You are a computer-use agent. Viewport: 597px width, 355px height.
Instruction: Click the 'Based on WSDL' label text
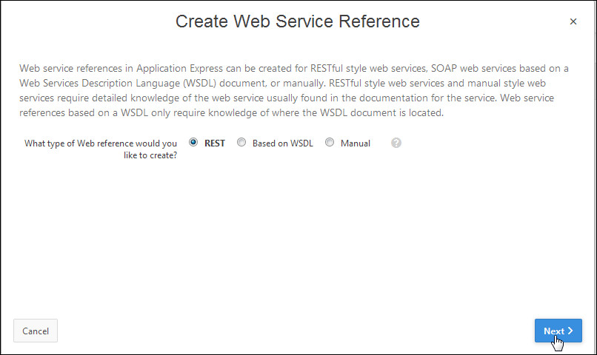282,143
